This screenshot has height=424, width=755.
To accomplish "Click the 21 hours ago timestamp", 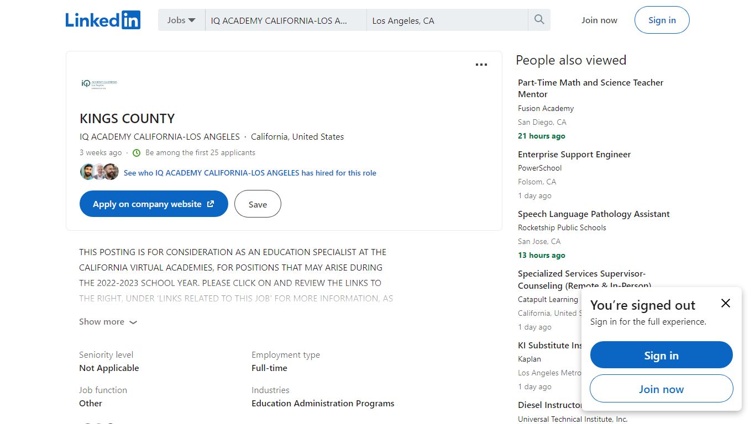I will tap(542, 136).
